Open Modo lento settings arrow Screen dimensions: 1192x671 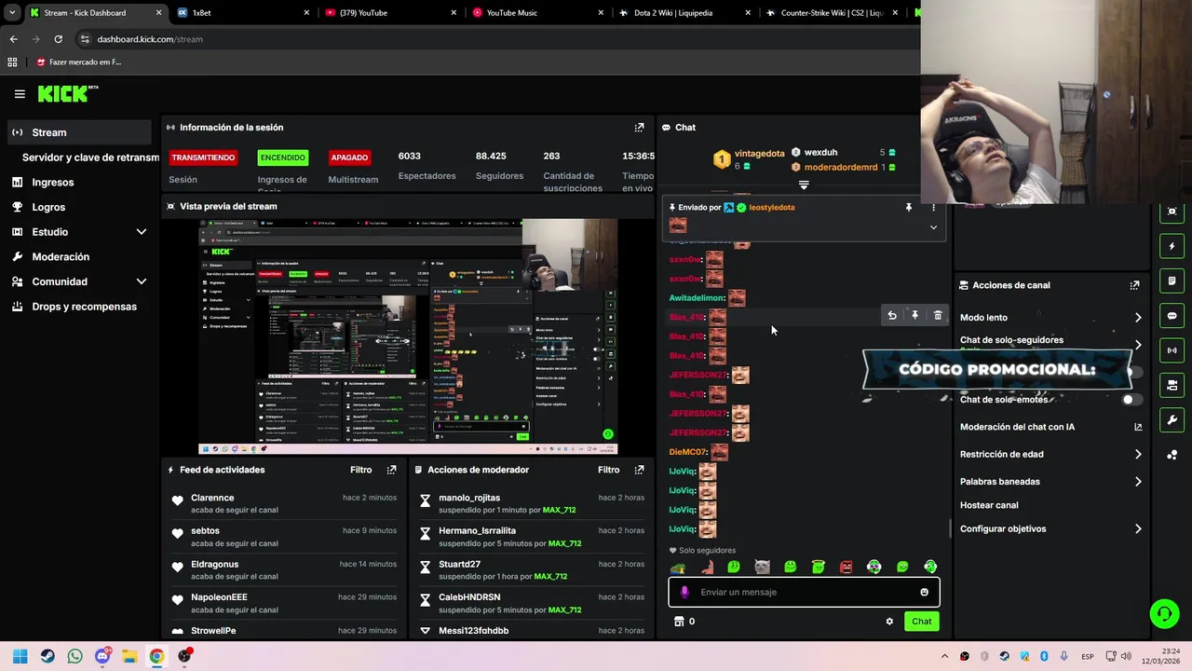point(1138,318)
